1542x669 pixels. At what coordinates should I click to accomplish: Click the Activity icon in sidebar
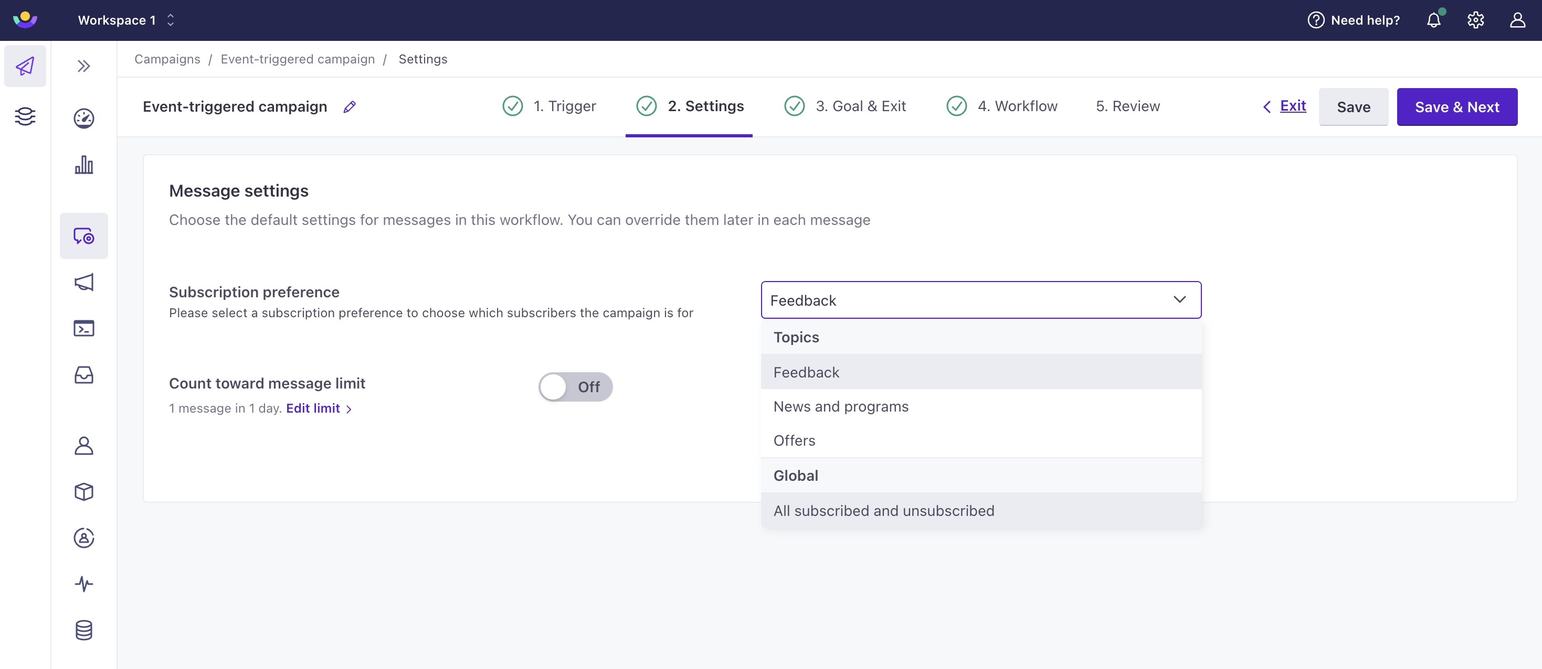pos(83,582)
